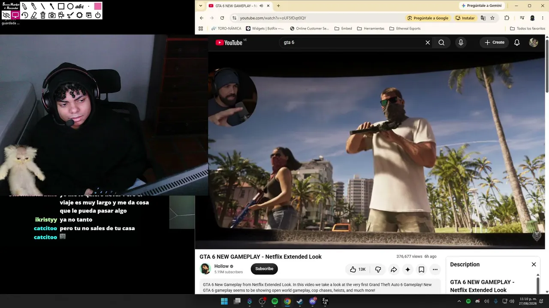Minimize Screen Marker toolbar to tray icon
549x308 pixels.
point(89,15)
